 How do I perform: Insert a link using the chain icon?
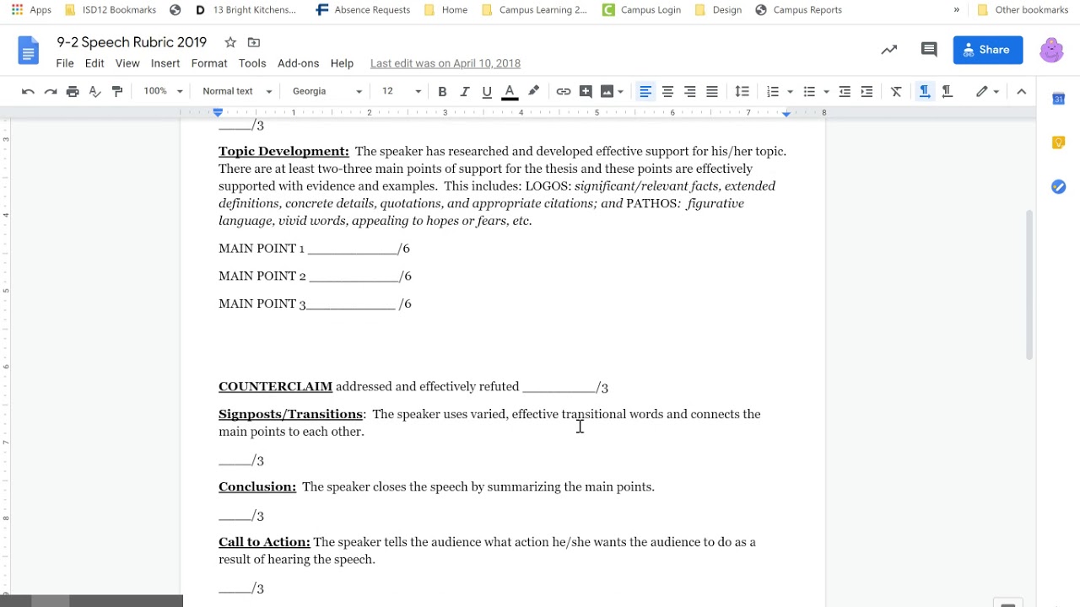coord(564,91)
